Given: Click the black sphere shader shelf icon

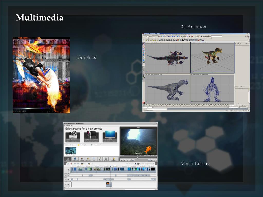Looking at the screenshot, I should tap(183, 40).
